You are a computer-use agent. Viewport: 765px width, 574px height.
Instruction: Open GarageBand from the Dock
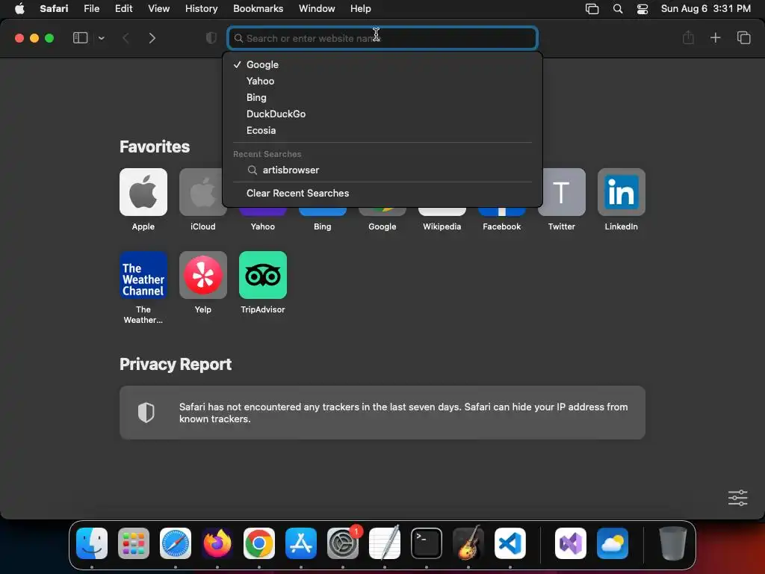click(x=468, y=543)
